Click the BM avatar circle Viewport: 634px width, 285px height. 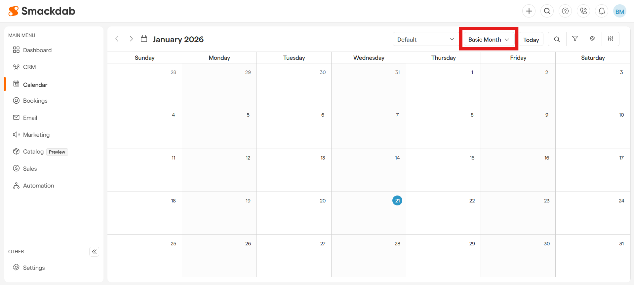619,11
